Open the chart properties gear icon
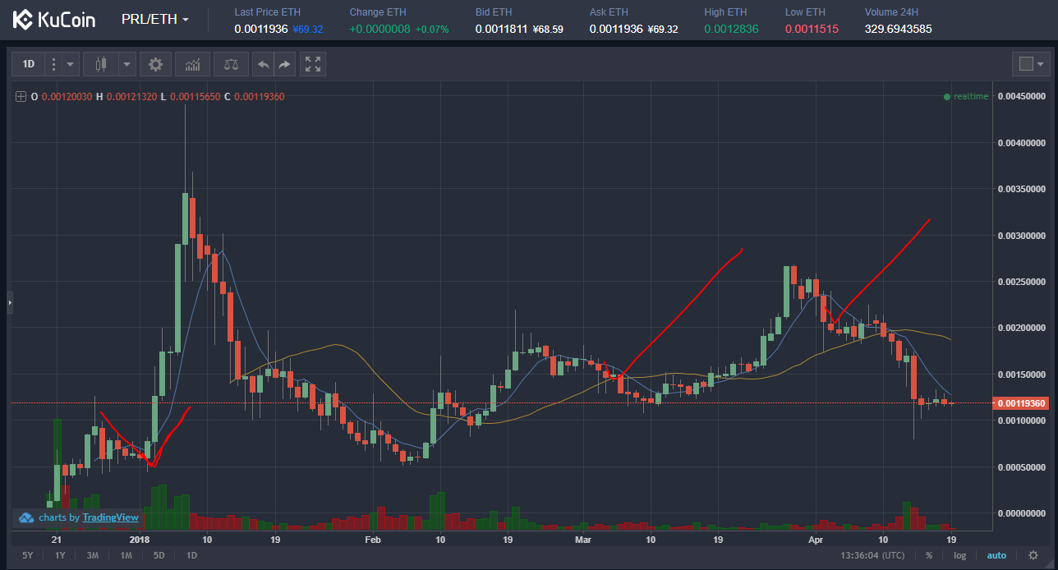 click(x=155, y=64)
